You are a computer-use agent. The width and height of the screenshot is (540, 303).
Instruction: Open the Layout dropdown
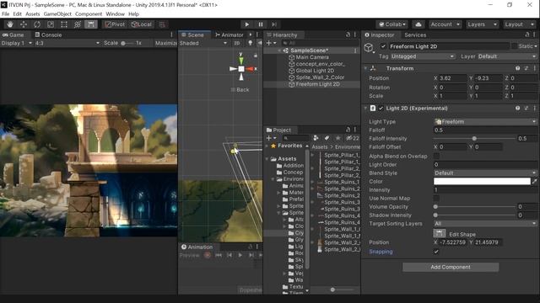[x=519, y=24]
